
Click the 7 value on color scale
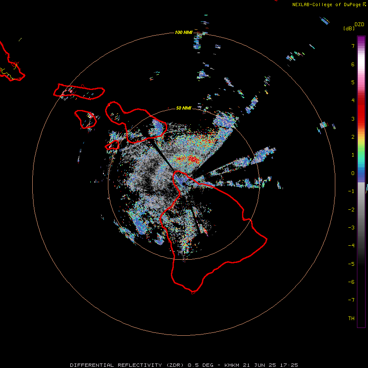353,46
